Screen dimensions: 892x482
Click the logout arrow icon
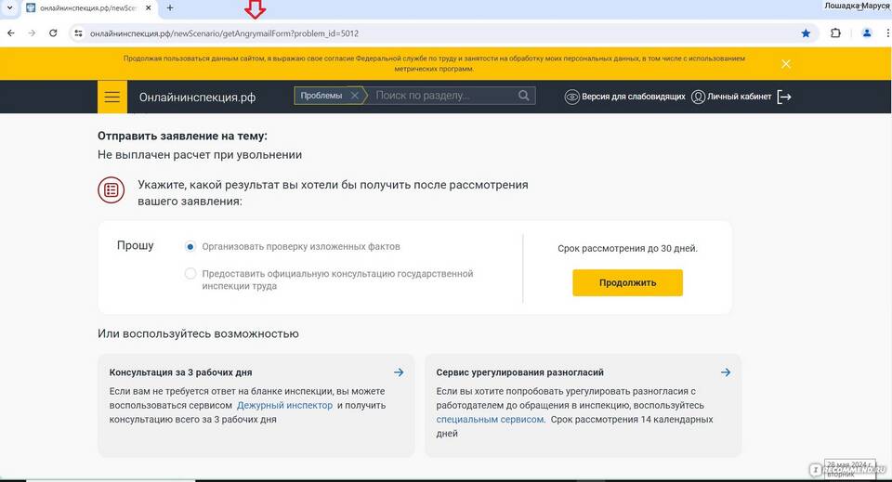click(784, 97)
